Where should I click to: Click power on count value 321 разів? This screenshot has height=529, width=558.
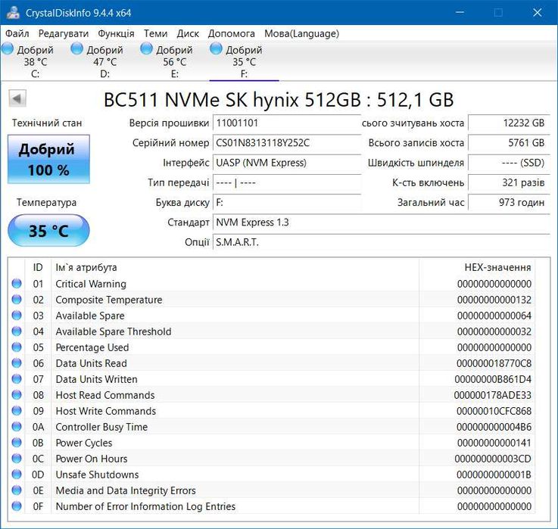coord(509,183)
